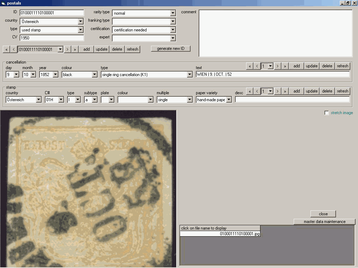Click the CV input field
This screenshot has height=268, width=358.
(x=52, y=38)
